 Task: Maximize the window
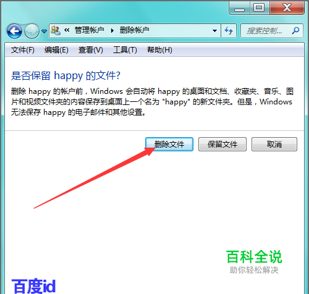click(x=259, y=8)
